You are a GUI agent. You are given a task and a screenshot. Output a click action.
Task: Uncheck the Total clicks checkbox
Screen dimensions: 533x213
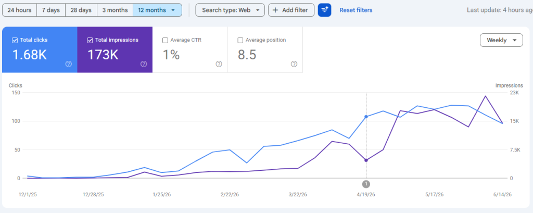coord(15,40)
